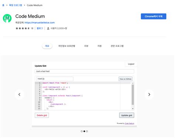Click the react.js filename field
This screenshot has height=138, width=175.
coord(55,79)
